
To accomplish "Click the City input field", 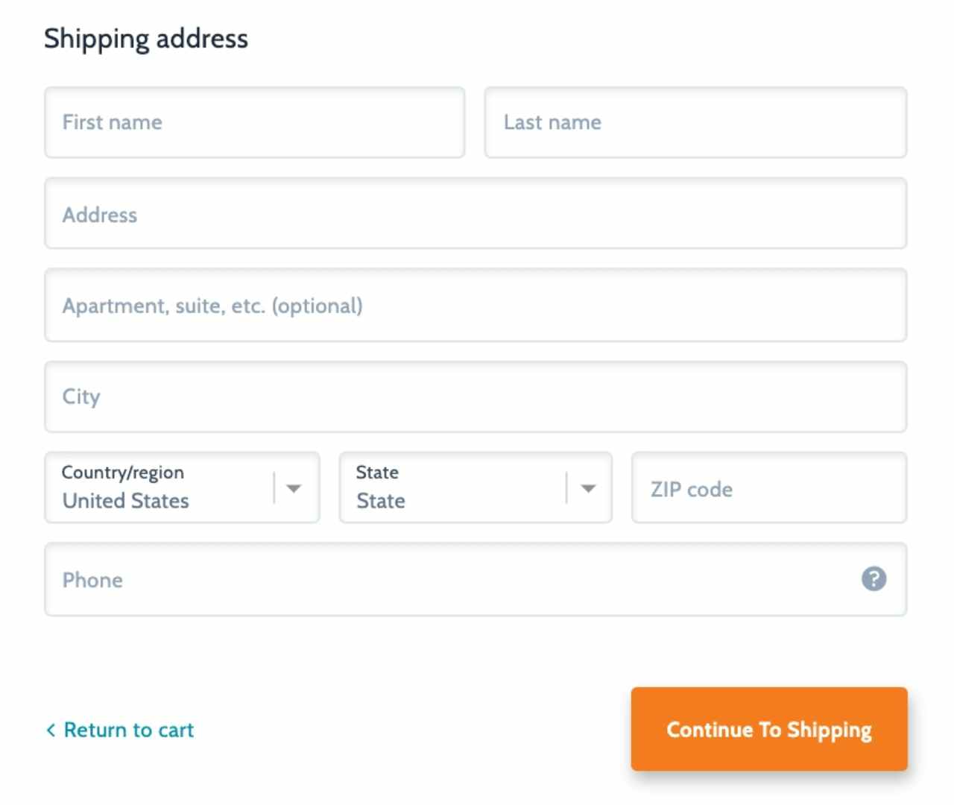I will click(475, 397).
